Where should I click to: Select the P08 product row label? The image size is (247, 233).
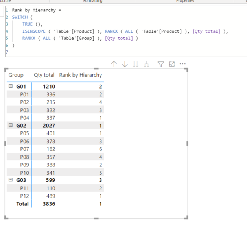[x=24, y=157]
